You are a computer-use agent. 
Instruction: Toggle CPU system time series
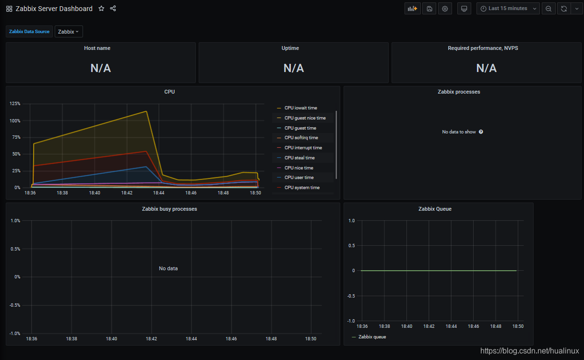coord(302,188)
